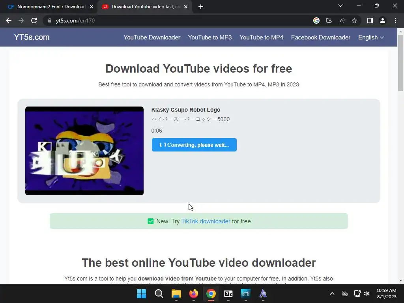The image size is (404, 303).
Task: Open the tab search chevron
Action: [x=340, y=6]
